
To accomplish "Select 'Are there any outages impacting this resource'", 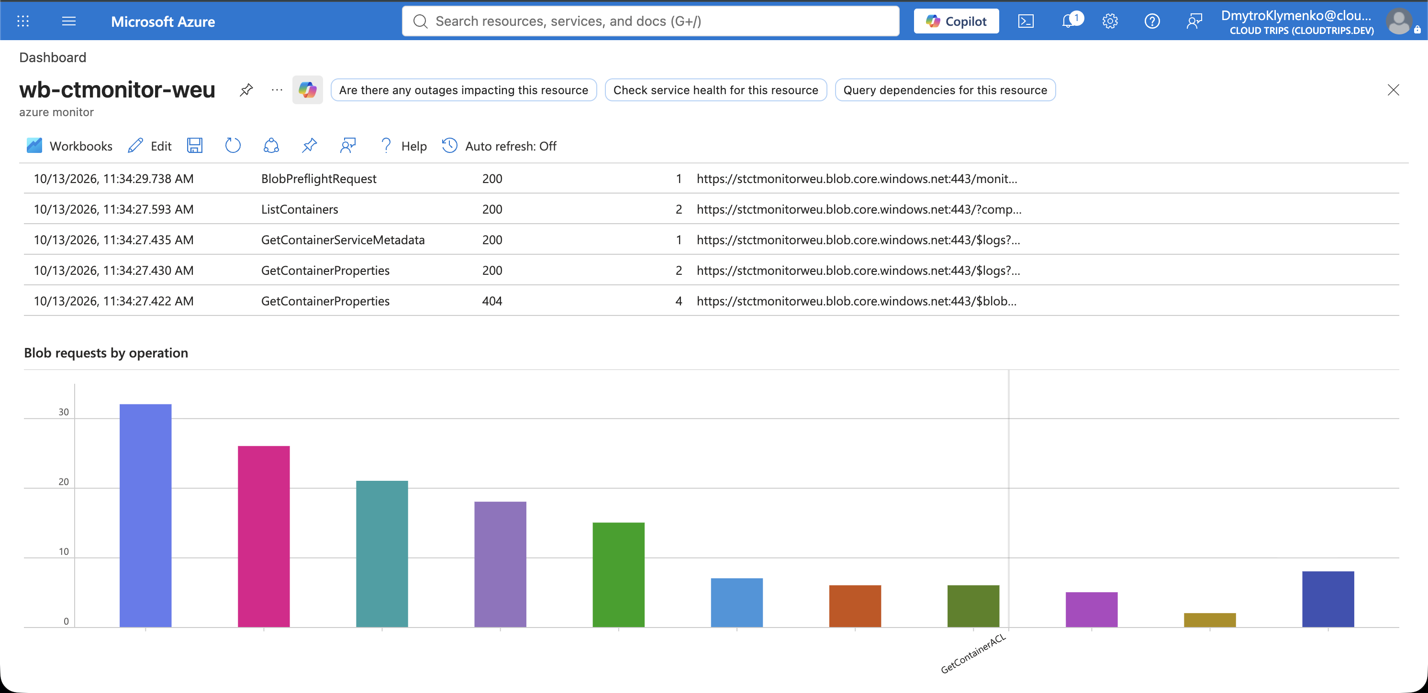I will (x=463, y=90).
